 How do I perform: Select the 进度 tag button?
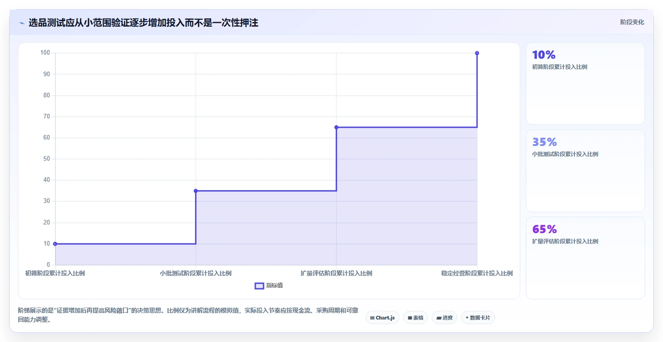tap(444, 318)
